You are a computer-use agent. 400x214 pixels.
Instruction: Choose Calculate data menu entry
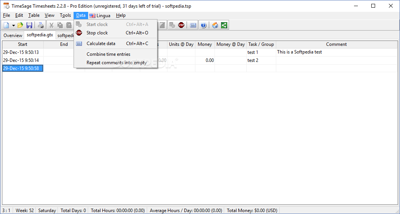coord(116,44)
